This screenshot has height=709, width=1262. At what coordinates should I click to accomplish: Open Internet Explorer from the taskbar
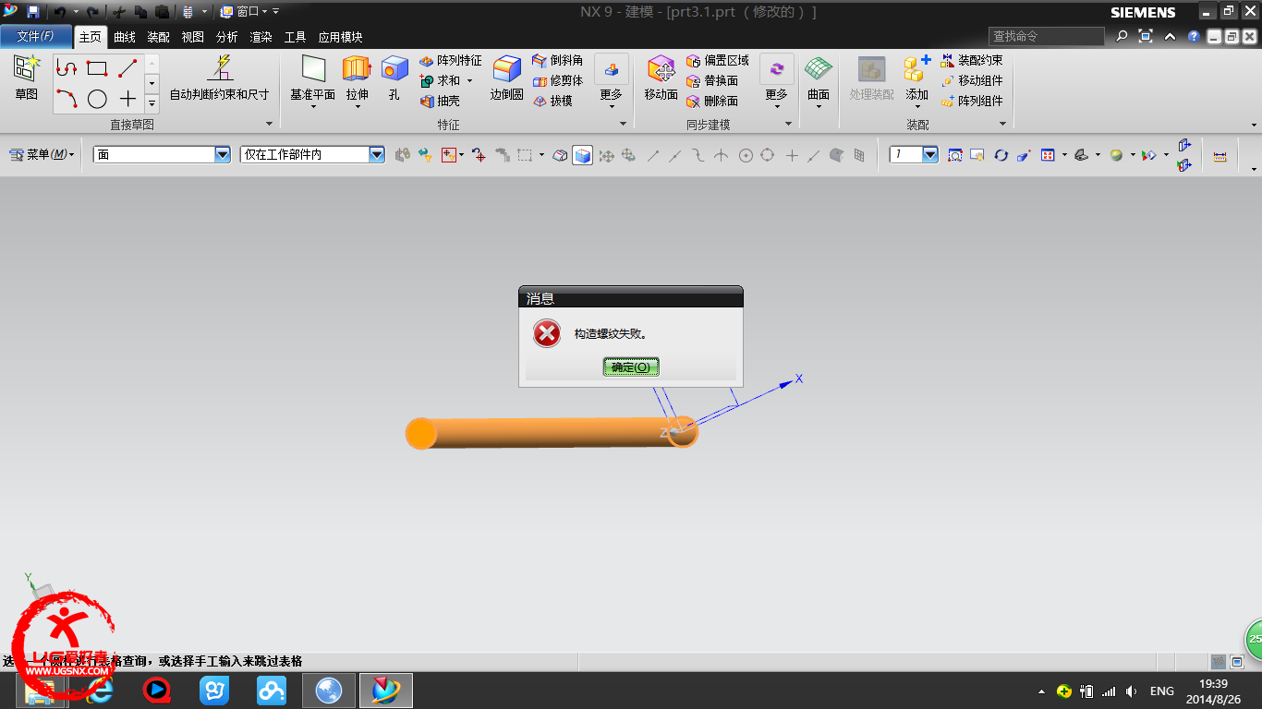point(100,691)
